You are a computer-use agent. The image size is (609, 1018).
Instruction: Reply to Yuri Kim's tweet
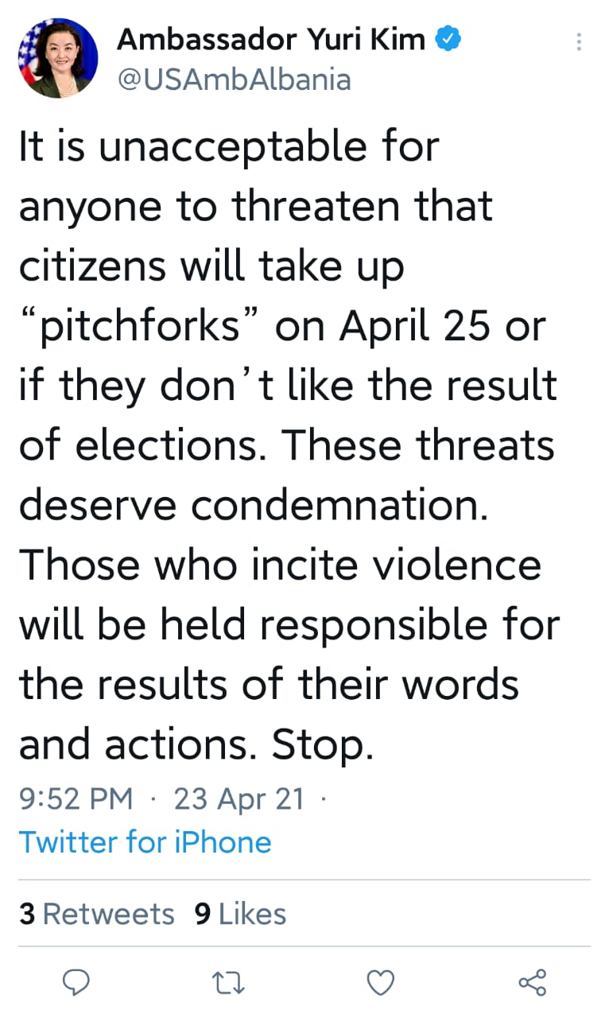click(x=76, y=982)
